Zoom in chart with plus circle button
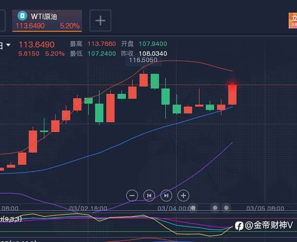The width and height of the screenshot is (297, 242). coord(183,196)
